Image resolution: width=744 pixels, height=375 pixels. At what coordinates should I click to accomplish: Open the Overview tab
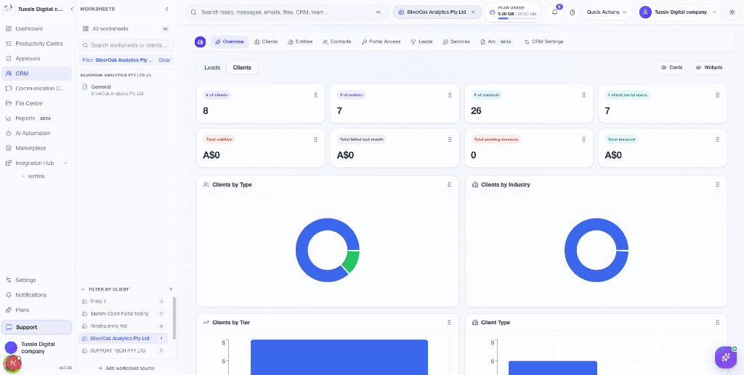[x=230, y=41]
